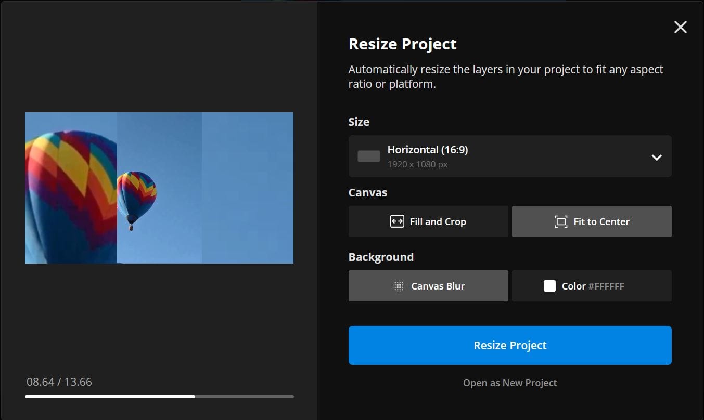Enable Canvas Blur background

(x=428, y=286)
